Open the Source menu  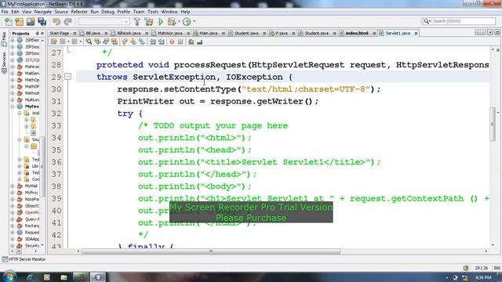61,12
